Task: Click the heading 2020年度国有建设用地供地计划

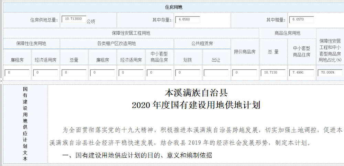Action: (196, 105)
